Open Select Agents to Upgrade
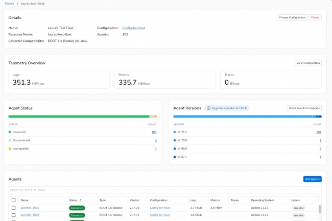The width and height of the screenshot is (332, 221). coord(304,108)
